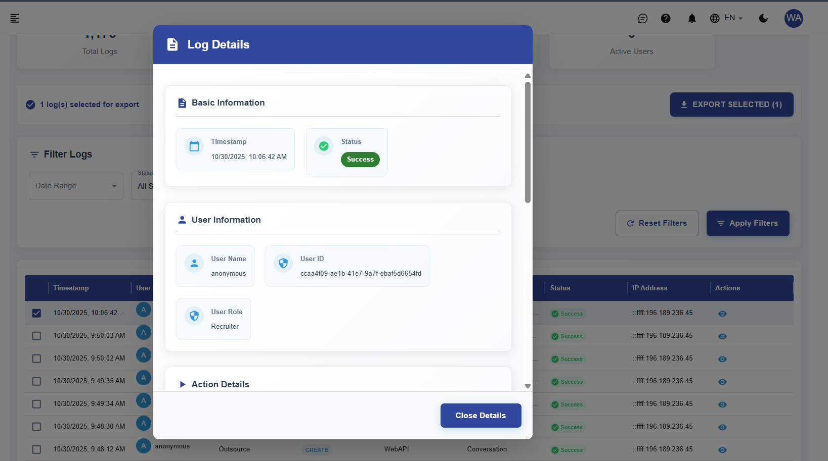Screen dimensions: 828x461
Task: Click the Close Details button
Action: pyautogui.click(x=481, y=415)
